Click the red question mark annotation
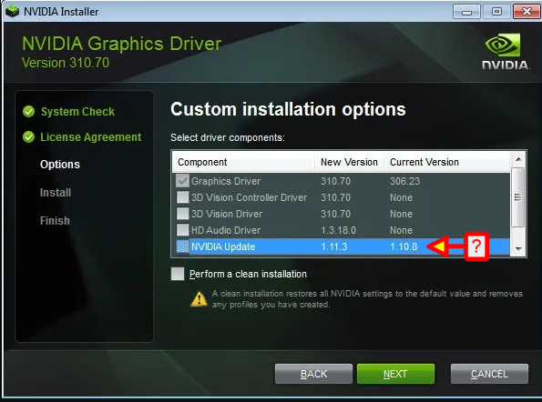 (x=476, y=246)
